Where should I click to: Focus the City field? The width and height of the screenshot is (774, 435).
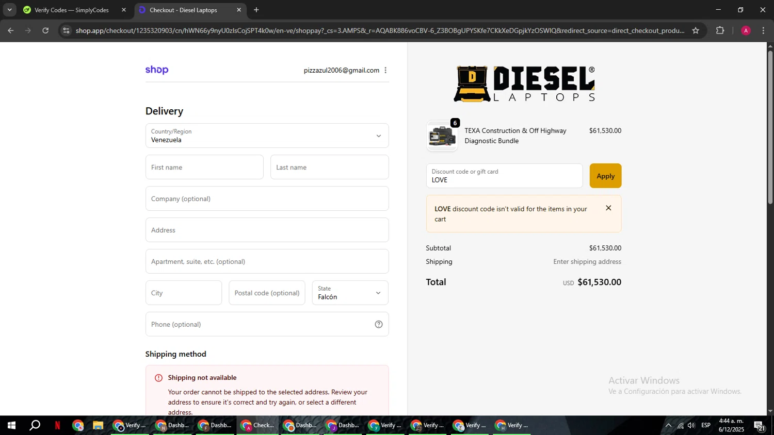(x=184, y=293)
